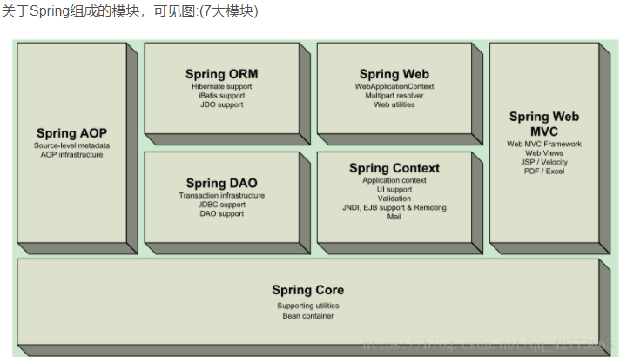Click the Spring ORM title
The width and height of the screenshot is (620, 357).
coord(221,74)
